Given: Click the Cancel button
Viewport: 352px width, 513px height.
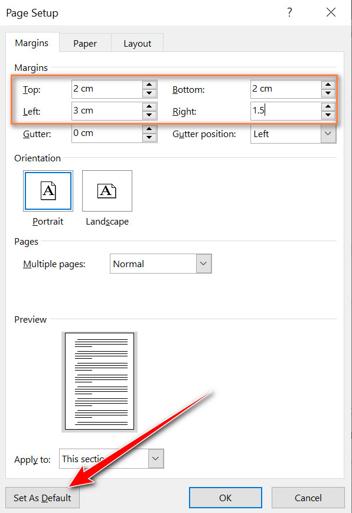Looking at the screenshot, I should tap(308, 498).
